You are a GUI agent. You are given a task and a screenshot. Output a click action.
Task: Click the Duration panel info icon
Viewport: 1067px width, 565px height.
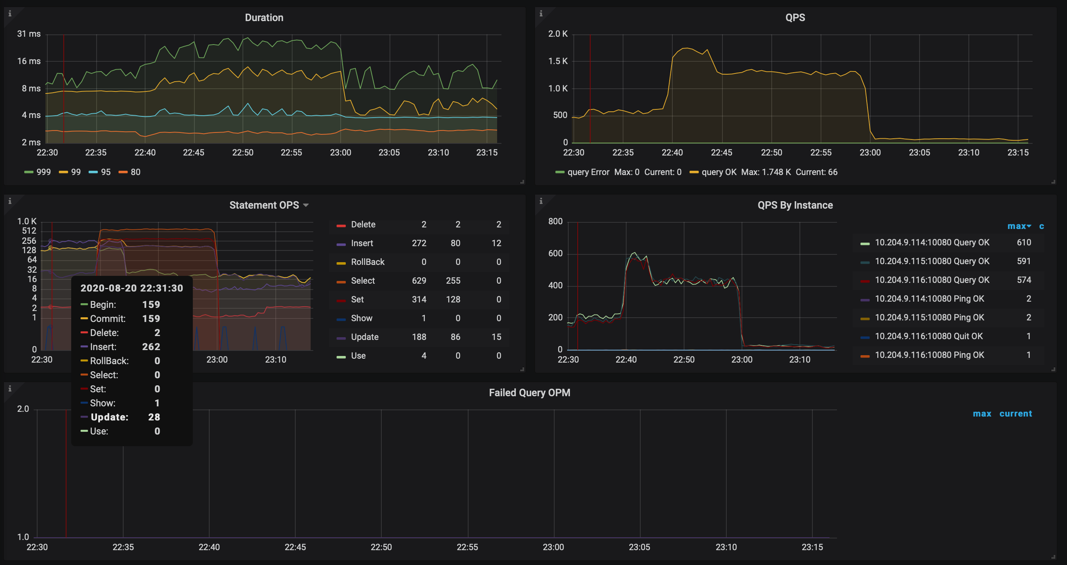click(x=10, y=14)
